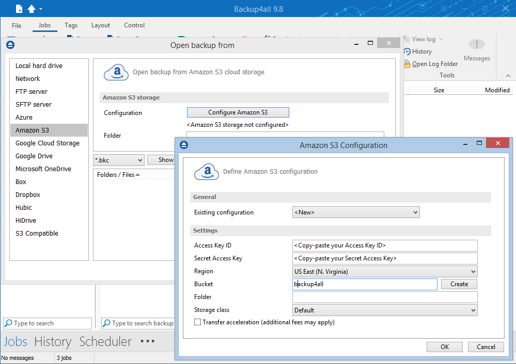
Task: Expand the Existing configuration dropdown
Action: pos(356,212)
